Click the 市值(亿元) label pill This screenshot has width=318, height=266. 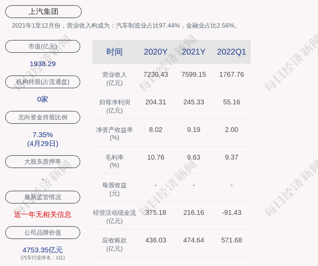click(43, 46)
